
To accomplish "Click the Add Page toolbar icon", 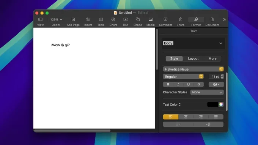I will point(73,19).
